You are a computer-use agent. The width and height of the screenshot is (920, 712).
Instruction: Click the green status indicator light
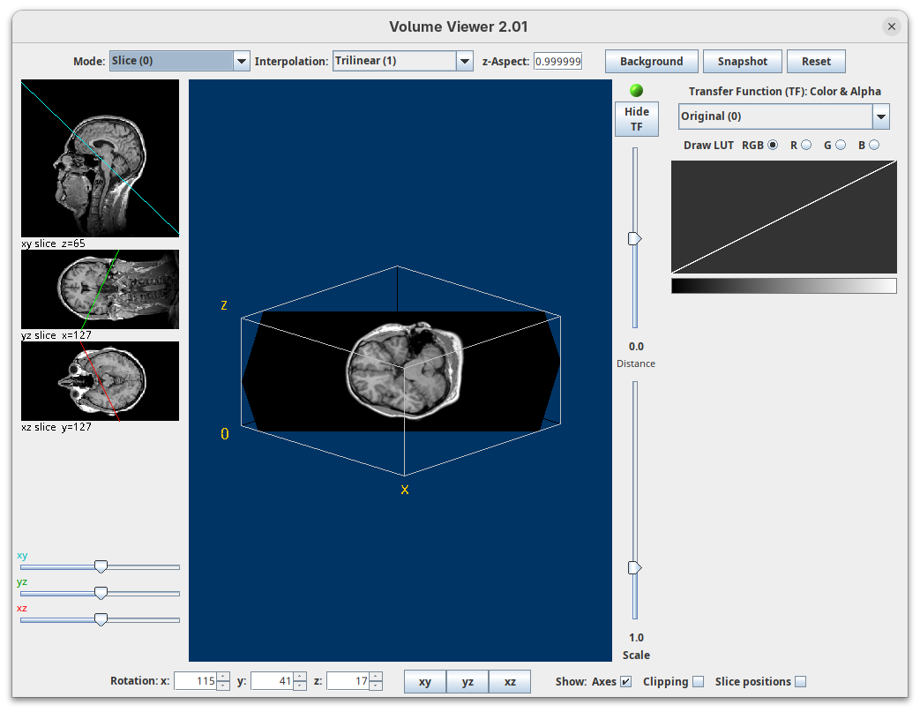click(x=636, y=91)
